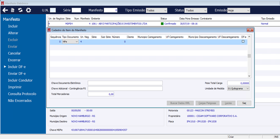The image size is (280, 139).
Task: Select Consulta Protocolo menu item
Action: 22,94
